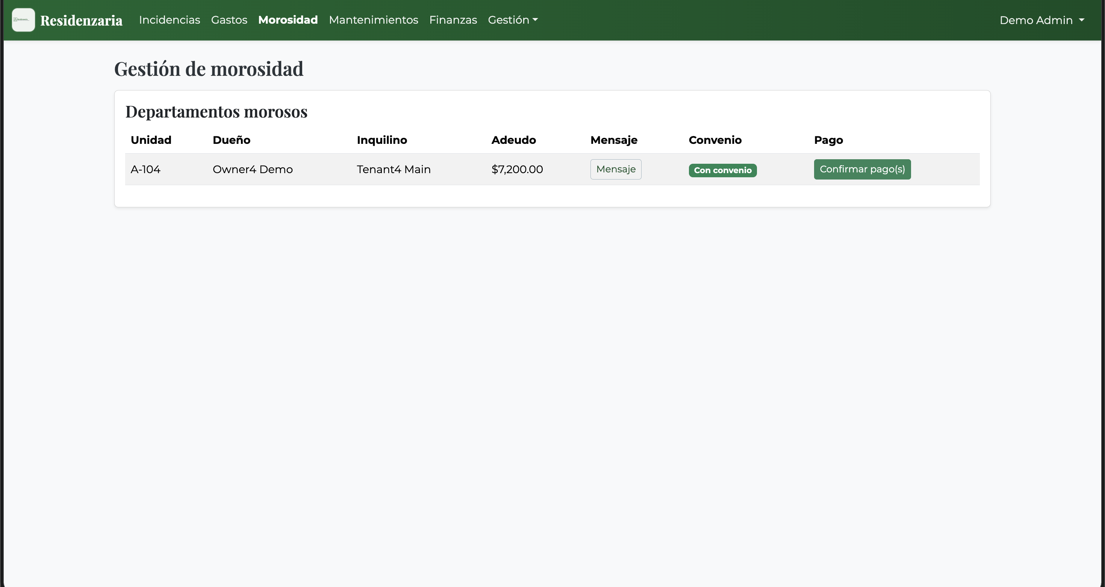The image size is (1105, 587).
Task: Open the Residenzaria brand home link
Action: click(x=81, y=20)
